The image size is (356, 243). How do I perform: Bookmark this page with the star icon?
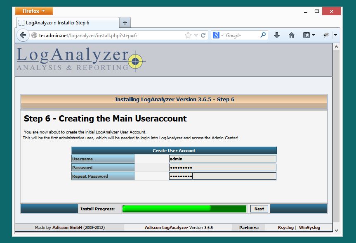click(188, 35)
